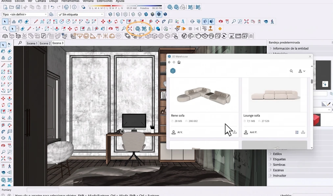The height and width of the screenshot is (196, 333).
Task: Redo the last undone action
Action: click(59, 7)
